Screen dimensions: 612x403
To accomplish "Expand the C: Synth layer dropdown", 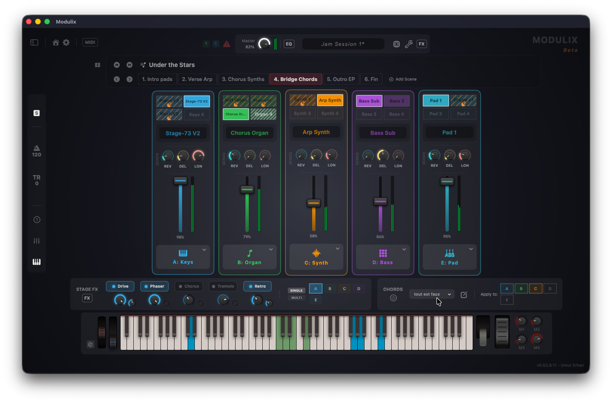I will click(x=338, y=249).
